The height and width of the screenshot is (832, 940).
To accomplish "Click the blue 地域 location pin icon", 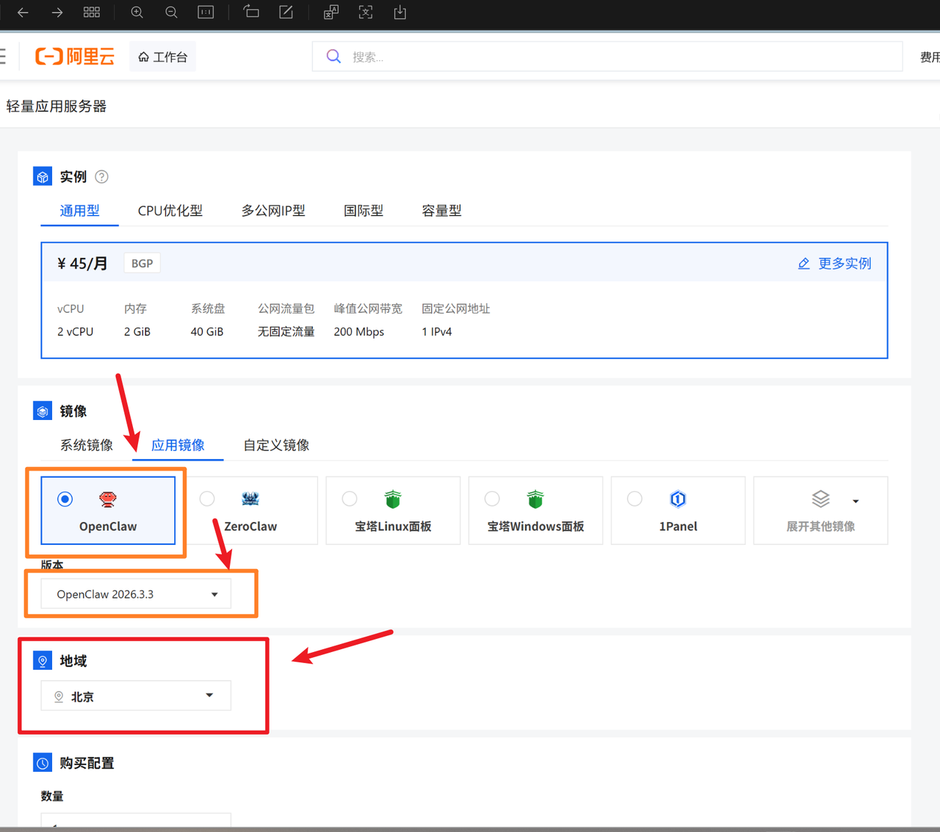I will tap(43, 661).
